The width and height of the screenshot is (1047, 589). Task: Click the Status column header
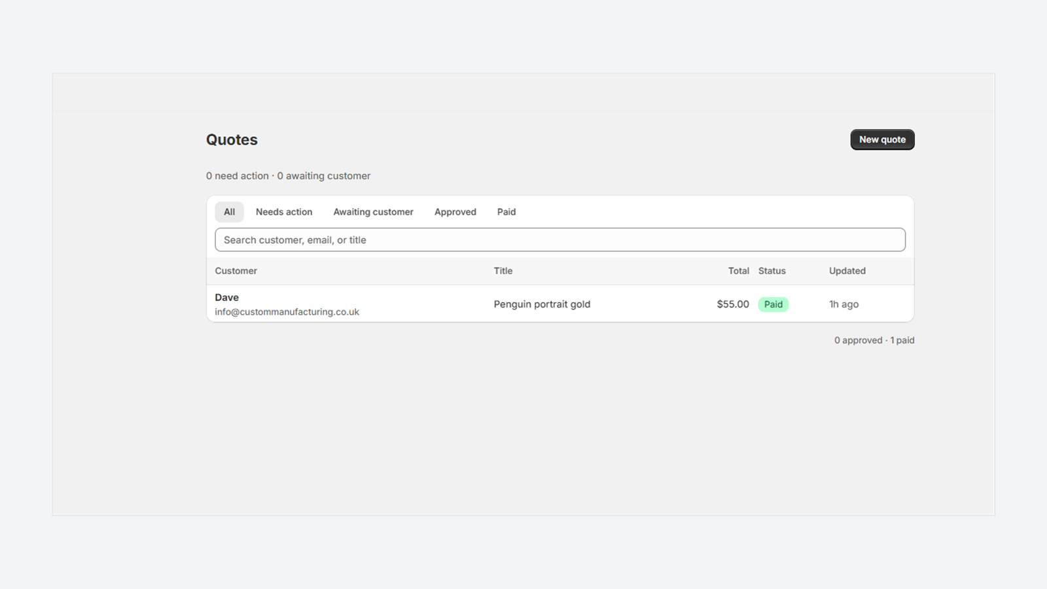(x=772, y=271)
